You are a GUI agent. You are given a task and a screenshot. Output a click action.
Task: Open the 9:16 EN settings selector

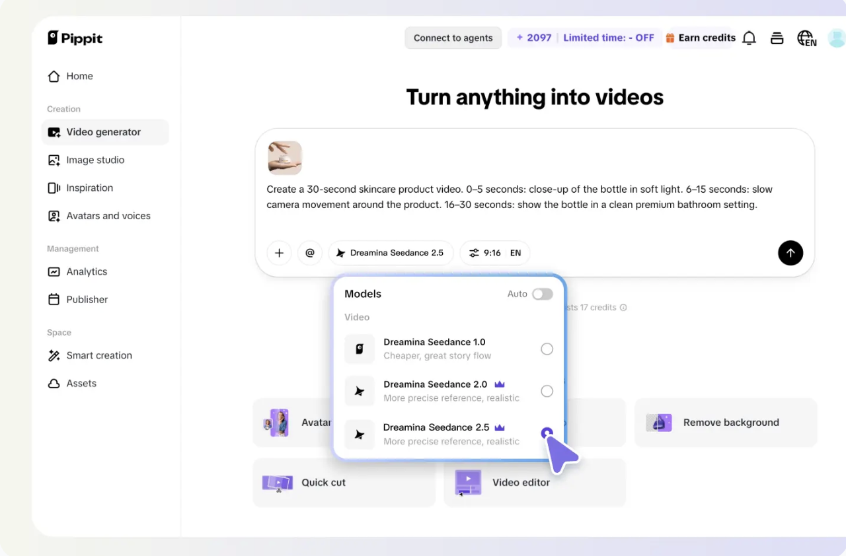495,253
